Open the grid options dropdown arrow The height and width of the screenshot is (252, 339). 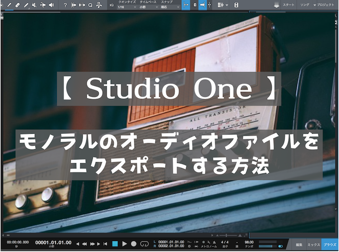226,5
